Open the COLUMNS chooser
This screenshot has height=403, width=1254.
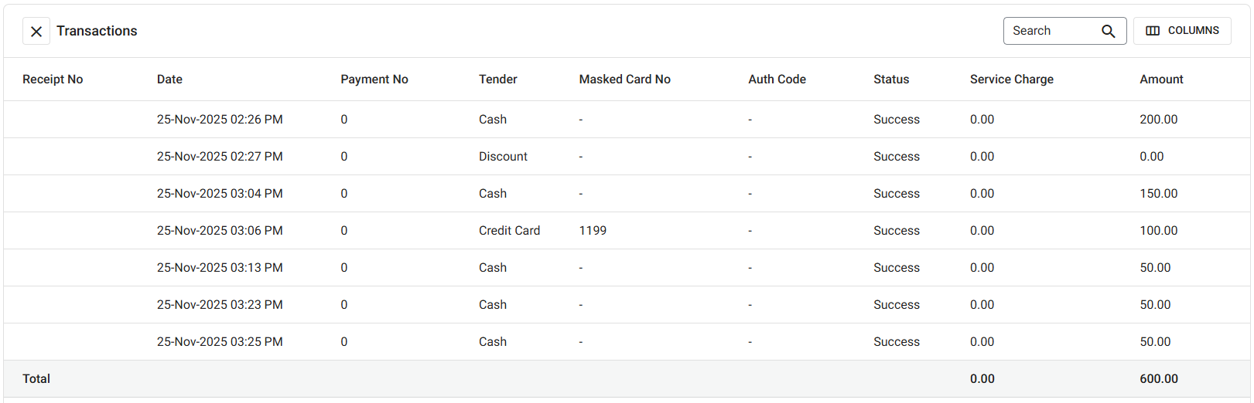1181,31
